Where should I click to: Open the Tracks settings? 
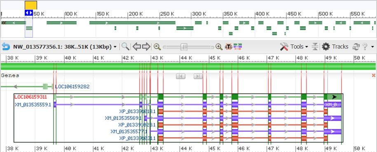click(340, 47)
